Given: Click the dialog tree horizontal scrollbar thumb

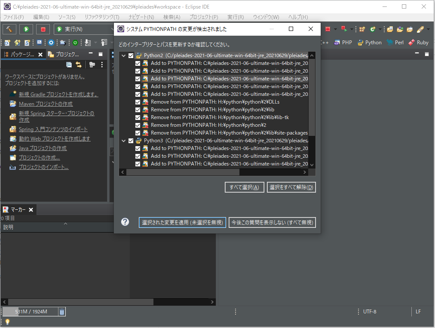Looking at the screenshot, I should coord(183,172).
